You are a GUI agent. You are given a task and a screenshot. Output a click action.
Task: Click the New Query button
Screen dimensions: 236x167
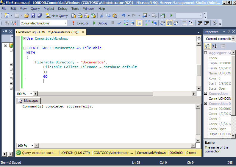(57, 15)
